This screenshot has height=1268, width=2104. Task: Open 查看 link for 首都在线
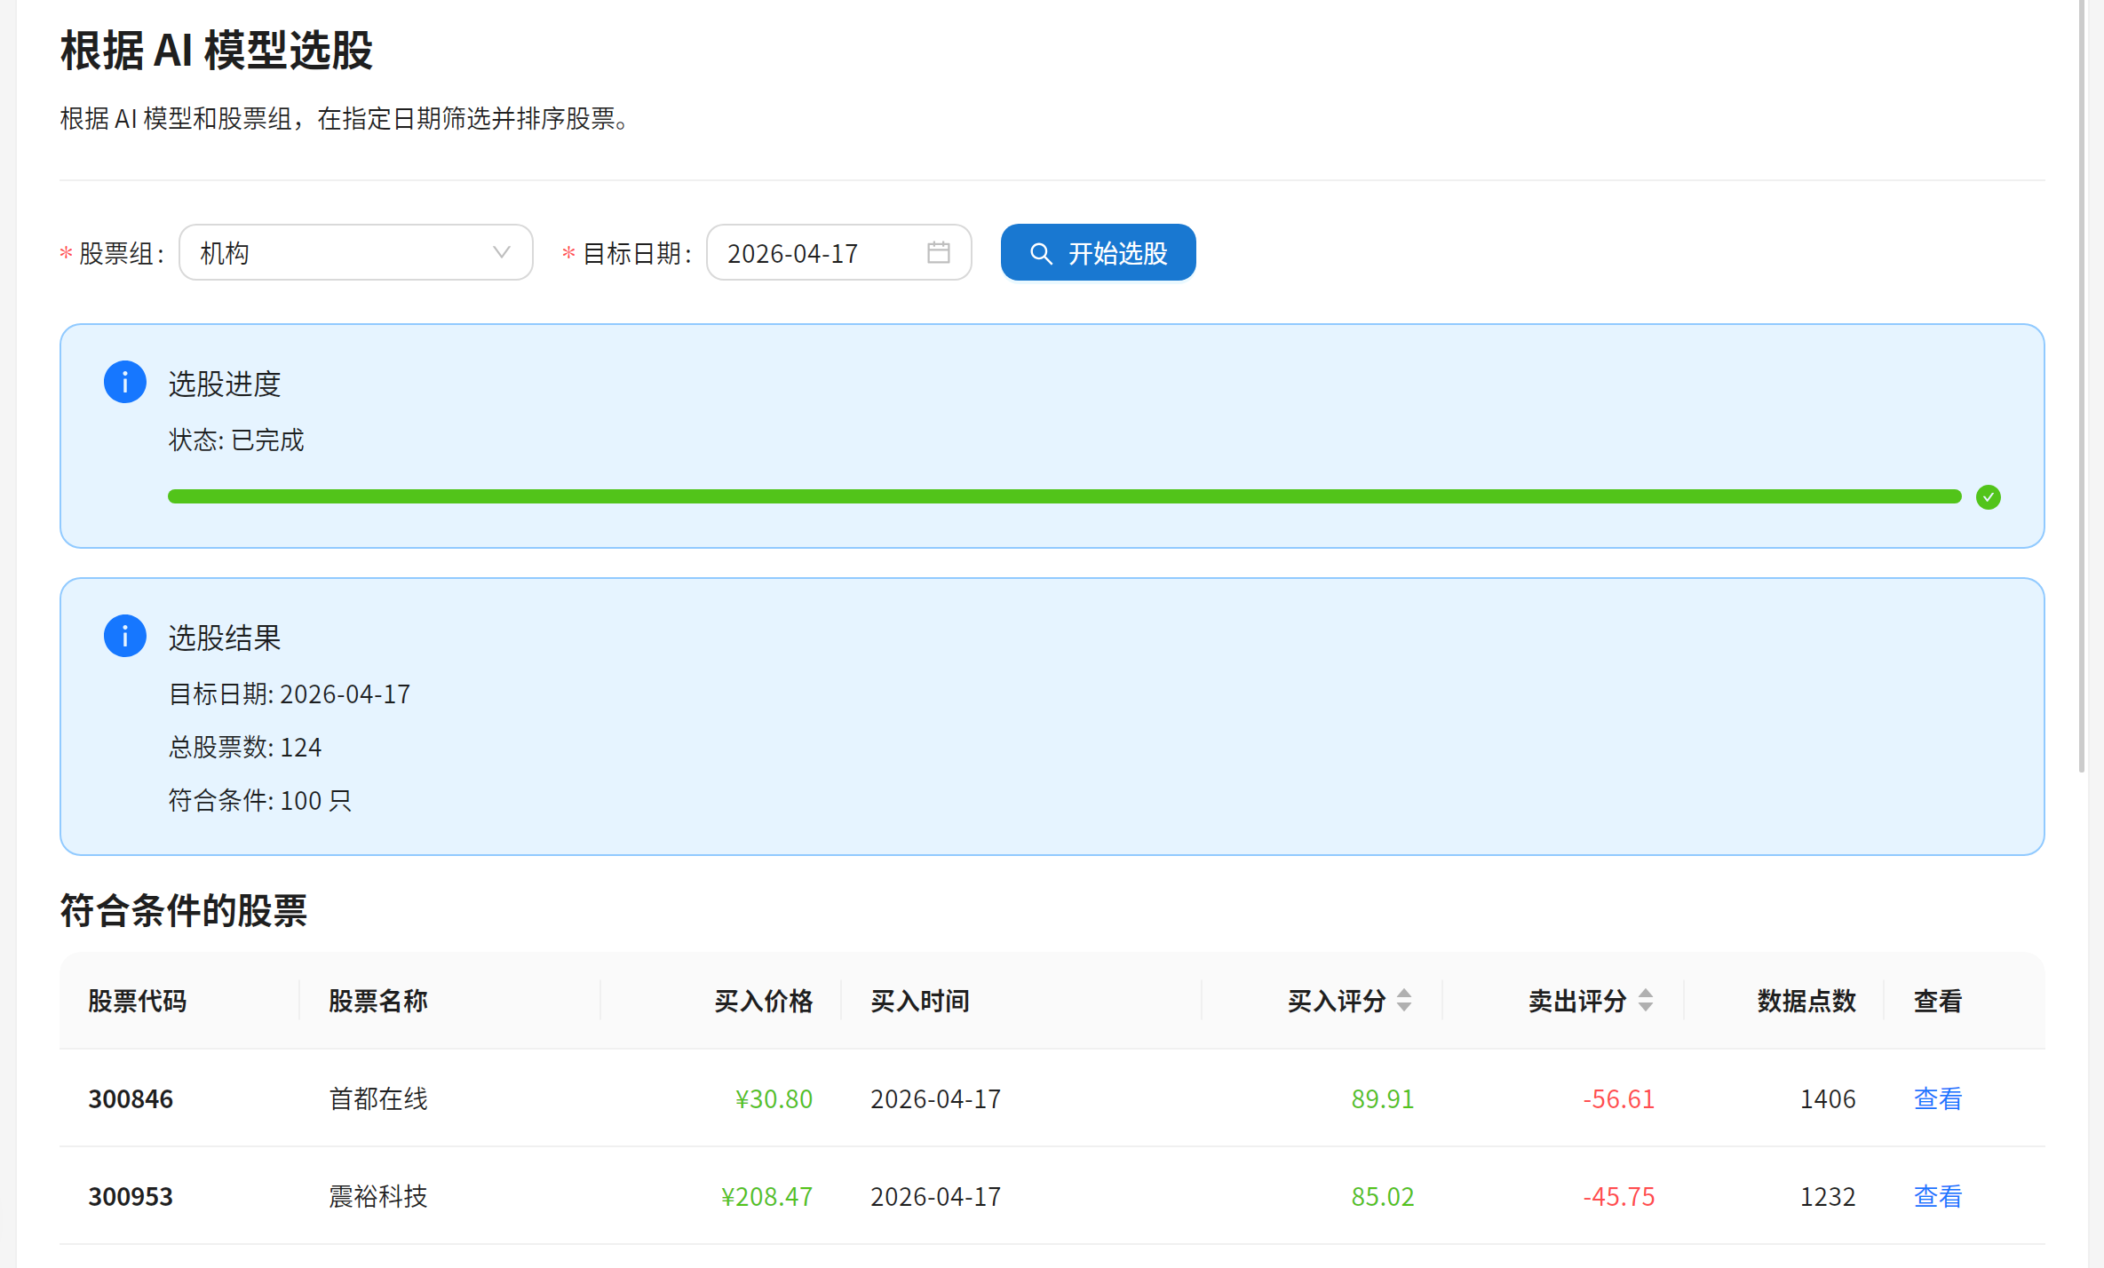click(1937, 1099)
